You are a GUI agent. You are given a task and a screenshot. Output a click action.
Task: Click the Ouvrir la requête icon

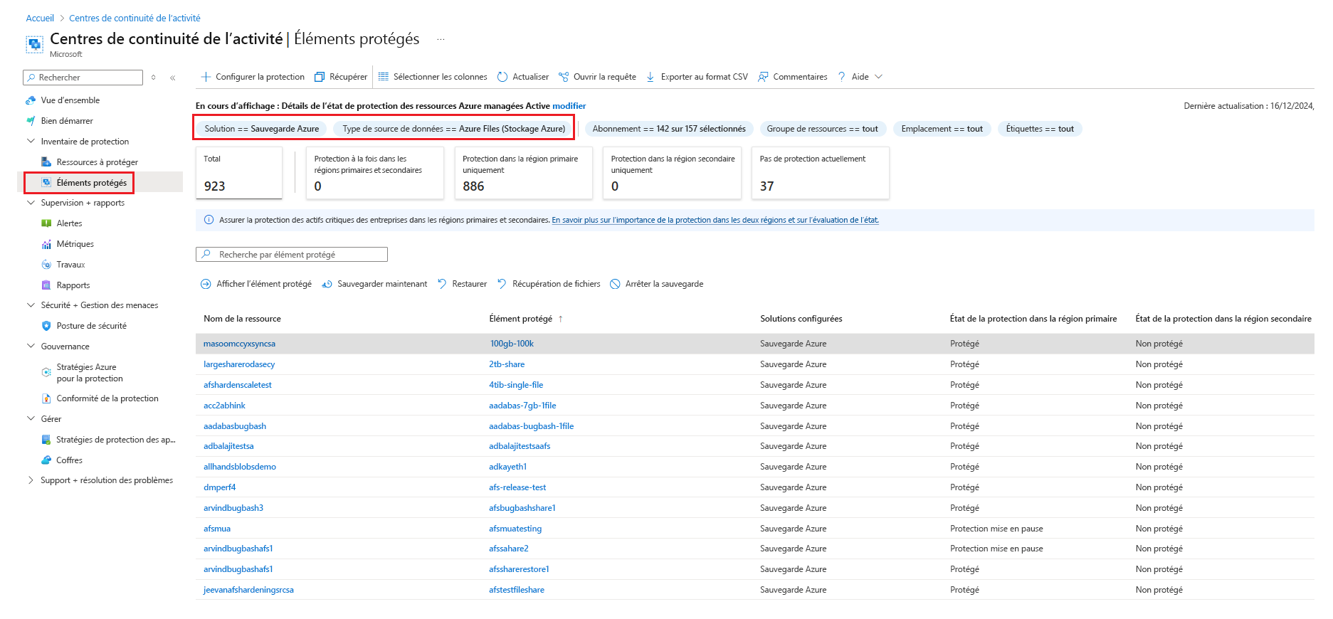pos(564,77)
